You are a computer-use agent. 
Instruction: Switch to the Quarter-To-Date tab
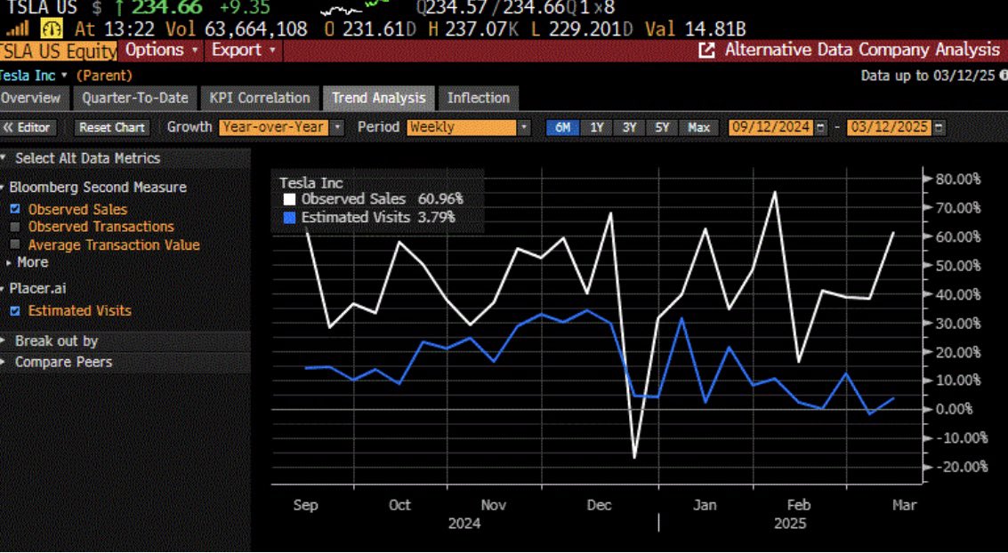point(135,99)
